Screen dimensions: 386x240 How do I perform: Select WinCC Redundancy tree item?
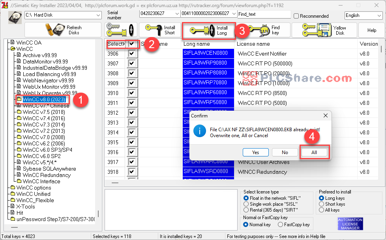pos(47,175)
